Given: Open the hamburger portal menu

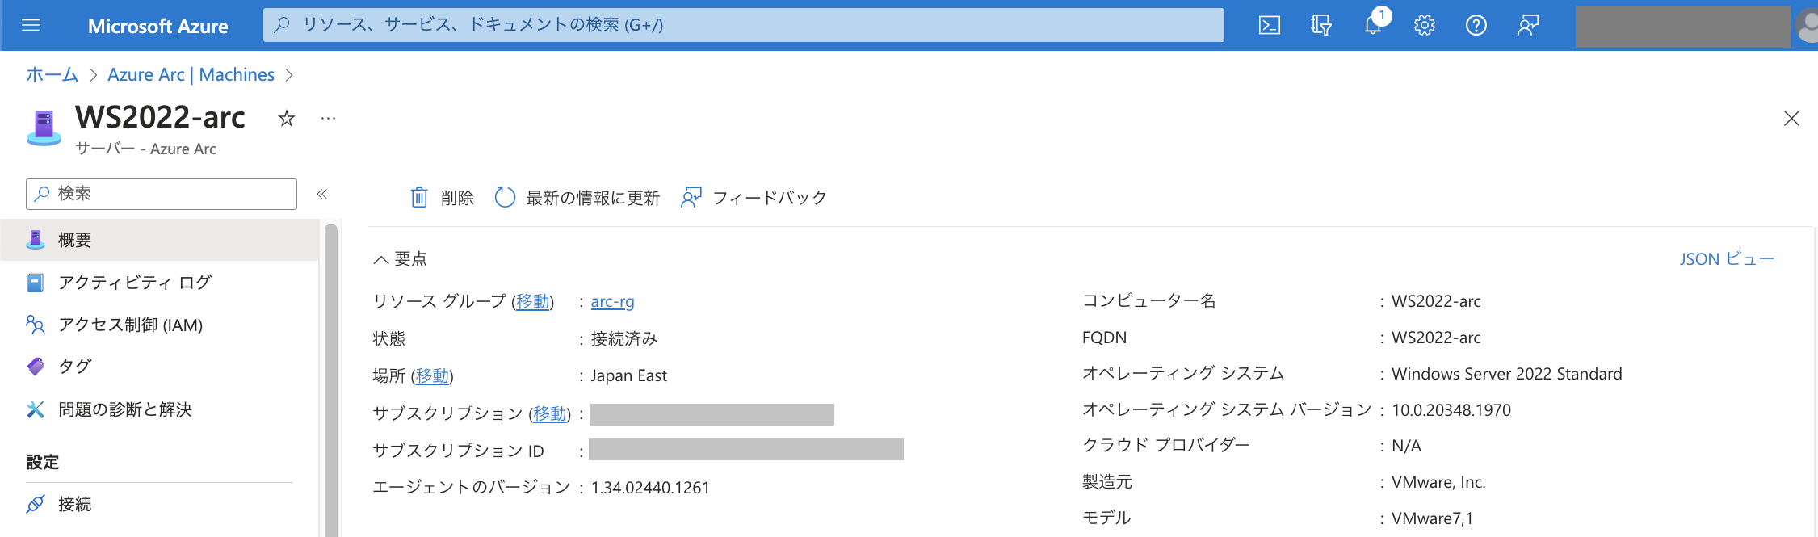Looking at the screenshot, I should click(31, 26).
